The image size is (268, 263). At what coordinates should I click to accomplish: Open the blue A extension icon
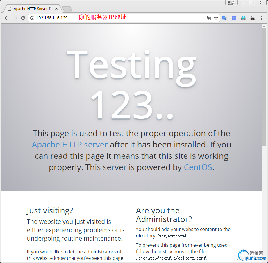click(x=243, y=18)
